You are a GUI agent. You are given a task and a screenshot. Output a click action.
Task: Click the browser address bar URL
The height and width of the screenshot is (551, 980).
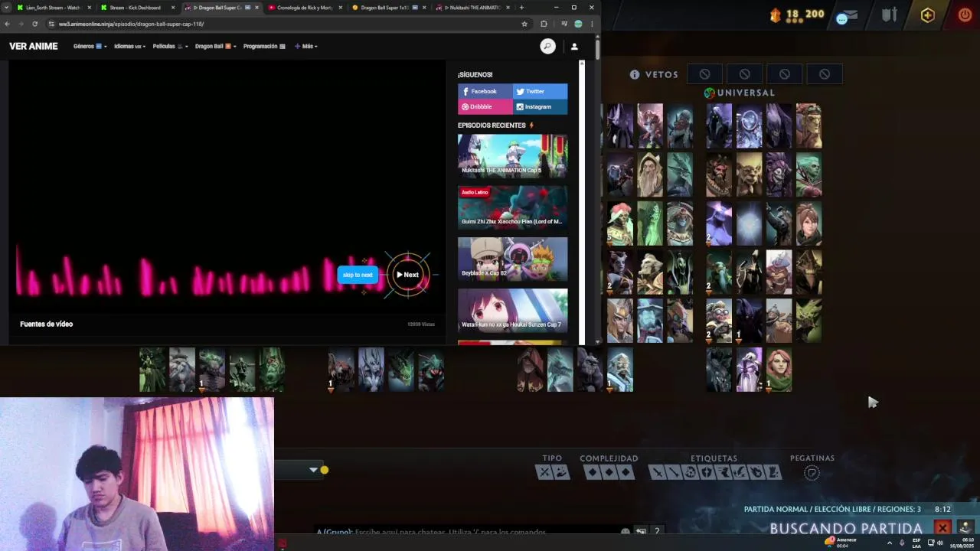131,24
